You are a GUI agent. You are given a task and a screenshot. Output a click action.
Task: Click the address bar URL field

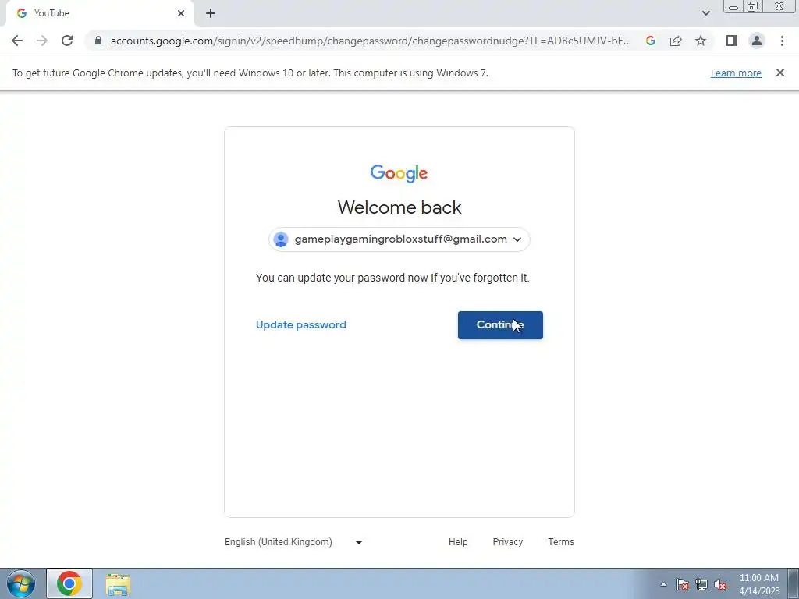coord(371,41)
